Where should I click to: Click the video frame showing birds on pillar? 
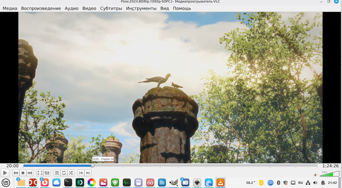(171, 87)
